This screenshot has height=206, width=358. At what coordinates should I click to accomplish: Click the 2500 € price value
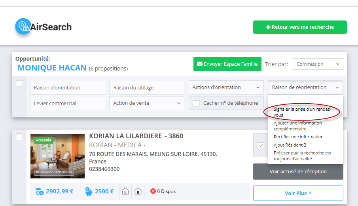pyautogui.click(x=104, y=191)
